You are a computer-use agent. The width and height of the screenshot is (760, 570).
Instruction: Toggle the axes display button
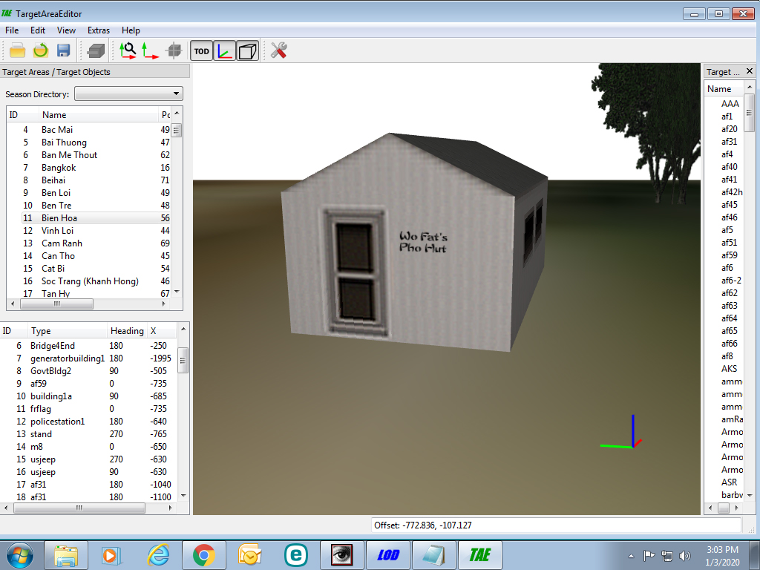point(224,51)
